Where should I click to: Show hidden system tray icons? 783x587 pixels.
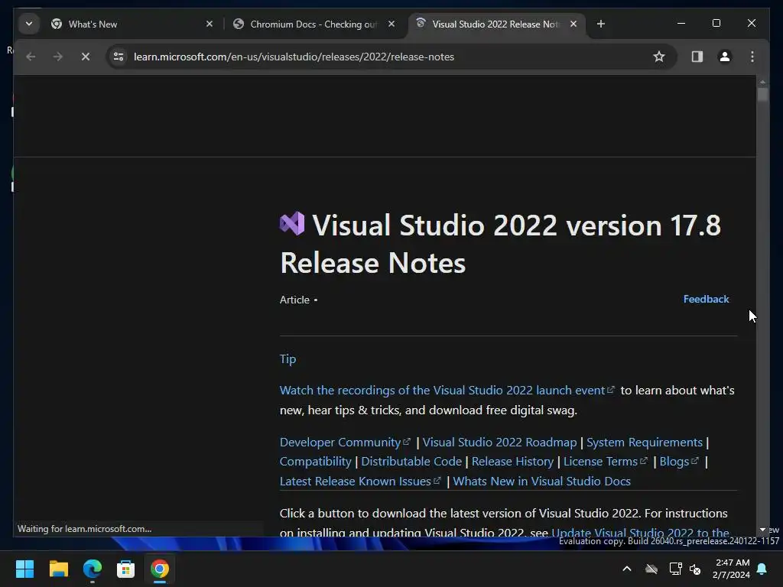(627, 569)
